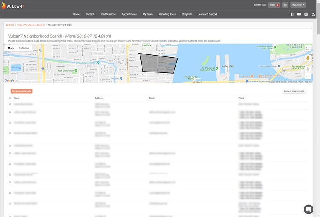The image size is (320, 217).
Task: Open the Appointments menu
Action: [x=129, y=14]
